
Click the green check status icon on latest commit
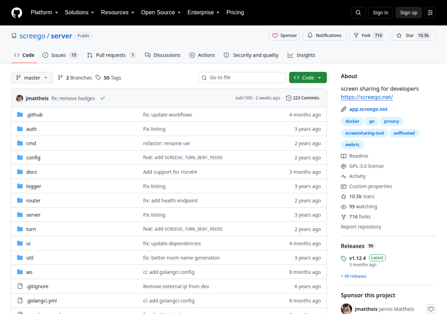pos(103,98)
